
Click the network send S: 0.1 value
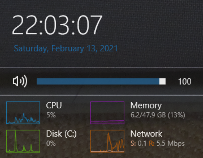(138, 144)
